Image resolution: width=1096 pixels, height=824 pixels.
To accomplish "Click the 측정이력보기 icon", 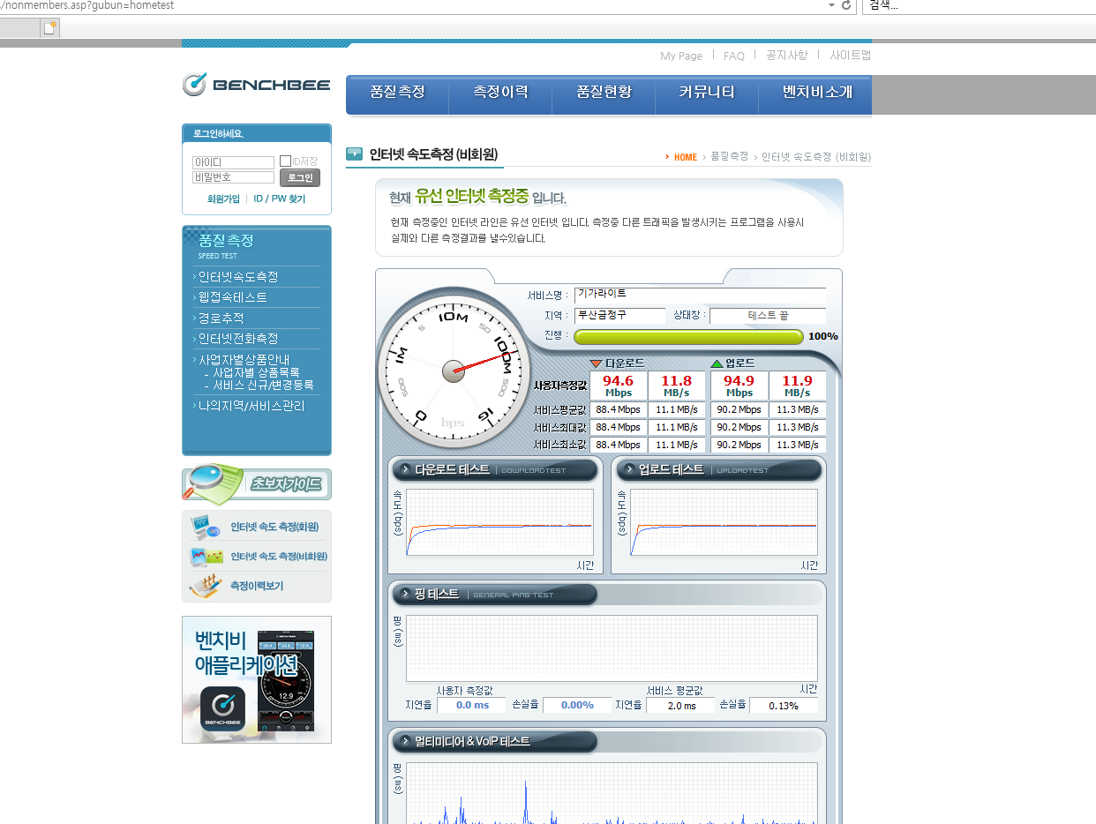I will click(205, 586).
